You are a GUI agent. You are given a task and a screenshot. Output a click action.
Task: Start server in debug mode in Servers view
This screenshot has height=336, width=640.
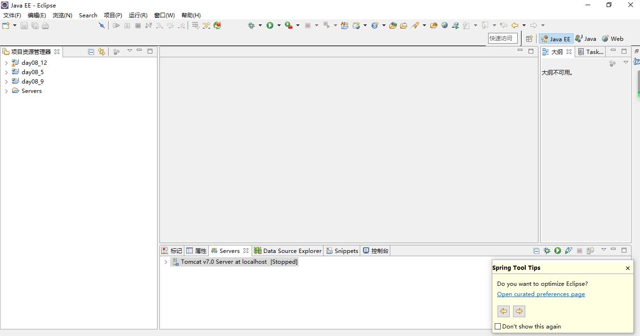[547, 251]
